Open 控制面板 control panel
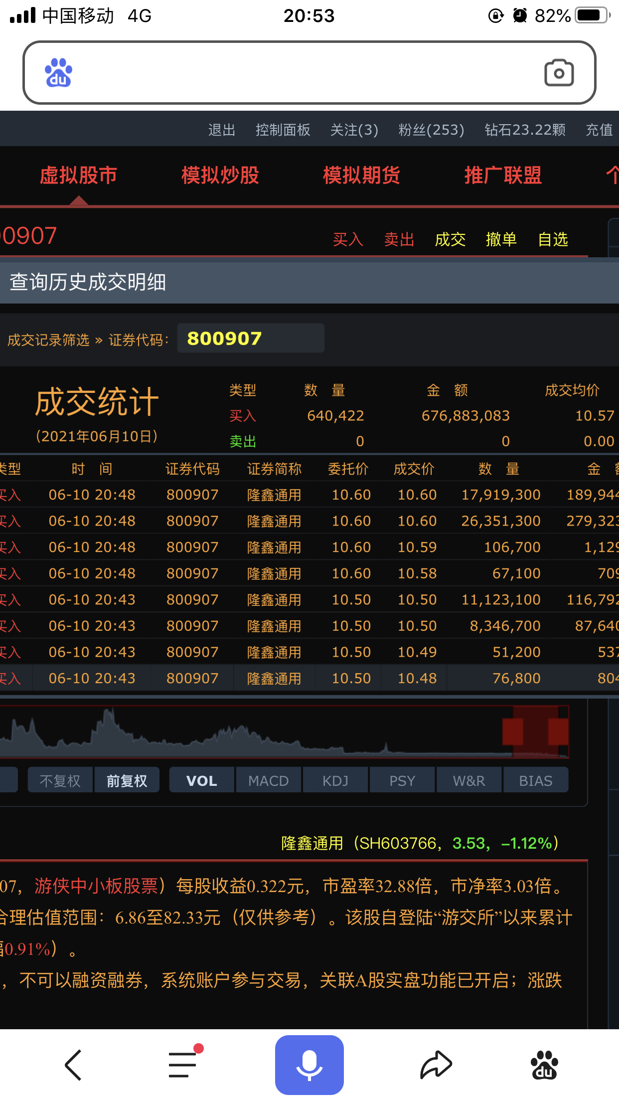This screenshot has width=619, height=1101. [x=283, y=130]
